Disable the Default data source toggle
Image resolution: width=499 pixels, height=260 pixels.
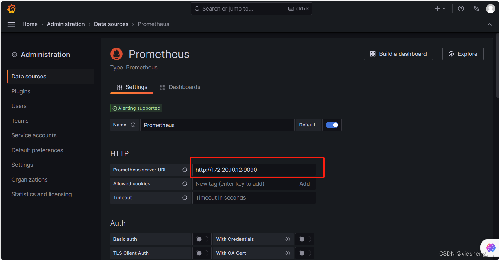coord(332,125)
